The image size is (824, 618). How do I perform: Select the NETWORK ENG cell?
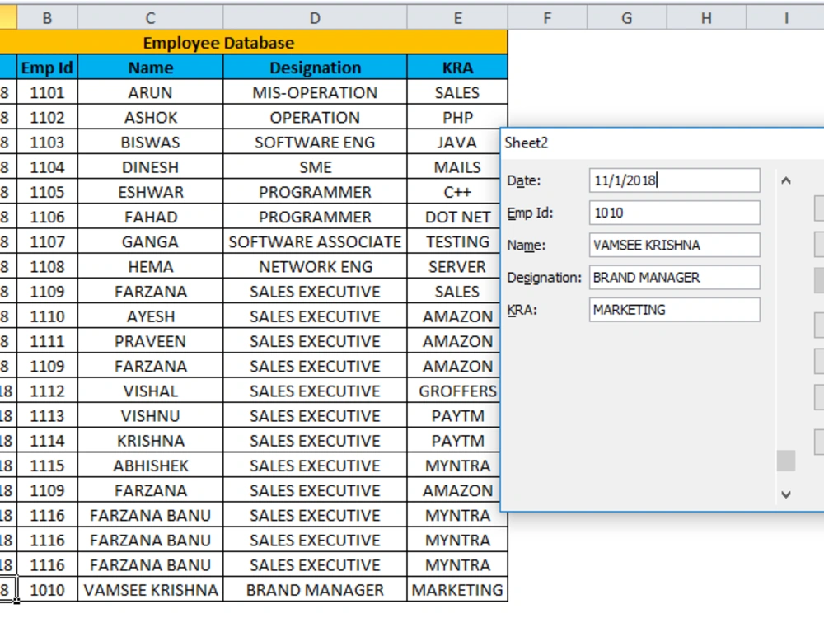[x=315, y=266]
